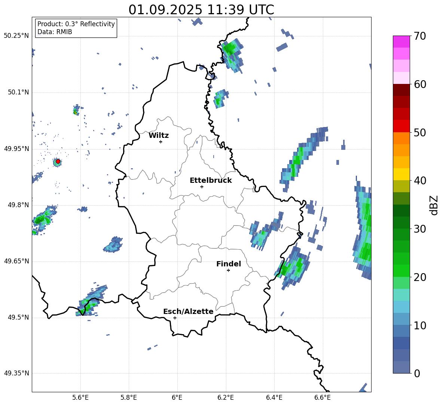Click the 'Product: 0.3° Reflectivity' text

point(76,24)
